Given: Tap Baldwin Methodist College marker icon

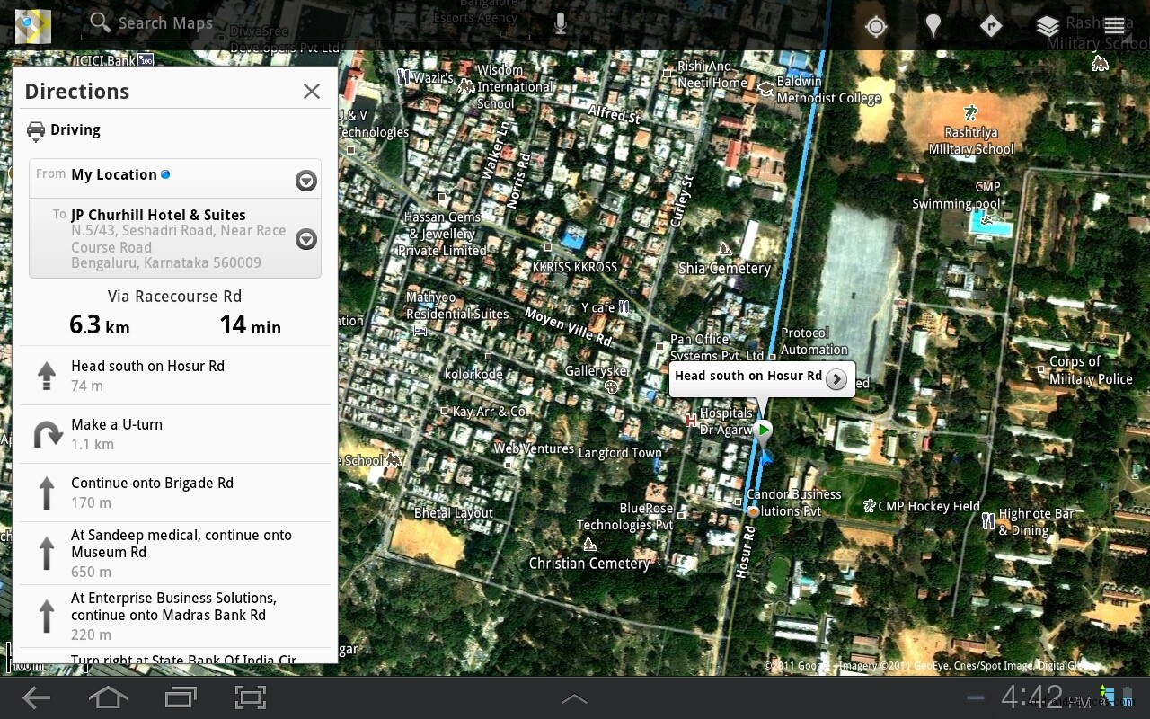Looking at the screenshot, I should point(765,88).
